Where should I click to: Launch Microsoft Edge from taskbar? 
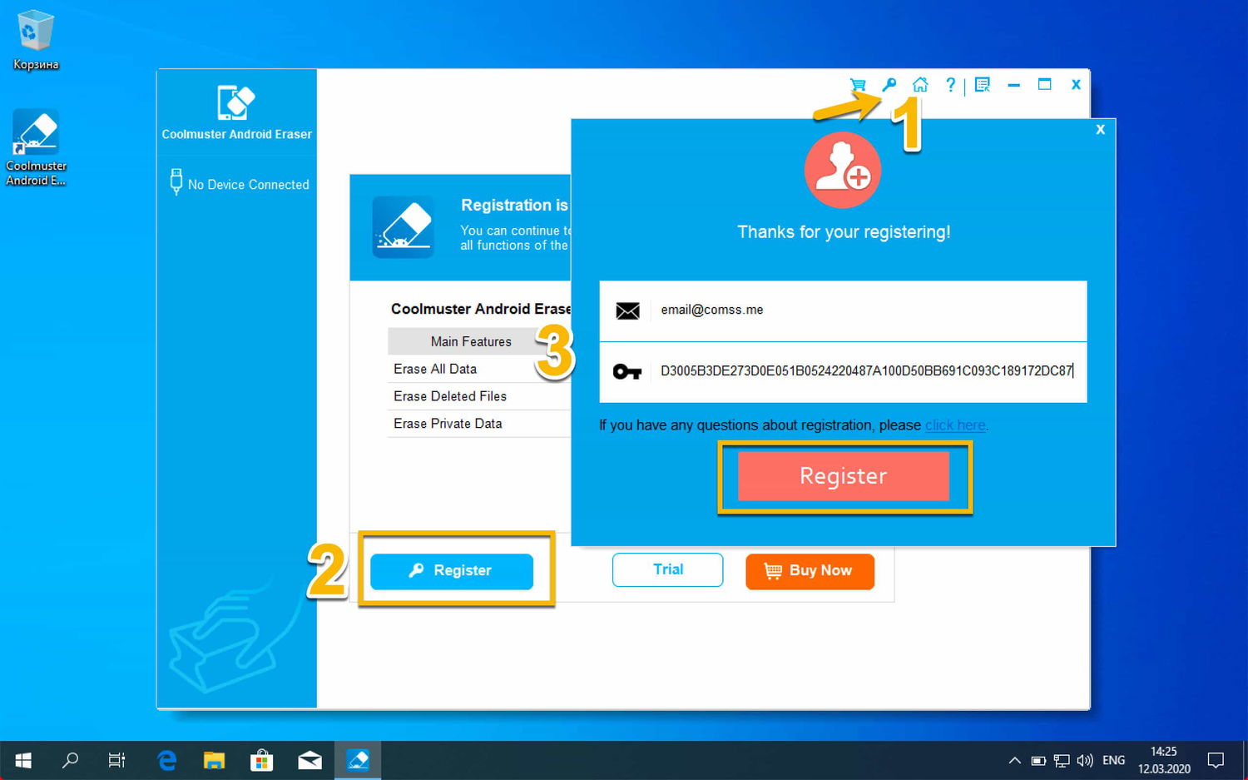click(x=167, y=760)
